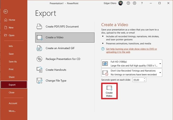Open the Share section

coord(14,77)
